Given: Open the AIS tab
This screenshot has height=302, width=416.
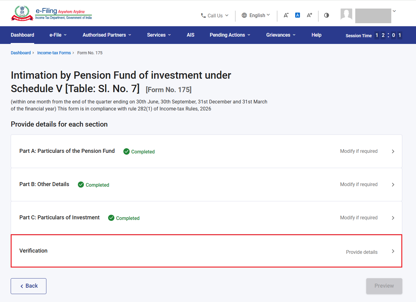Looking at the screenshot, I should pos(190,35).
